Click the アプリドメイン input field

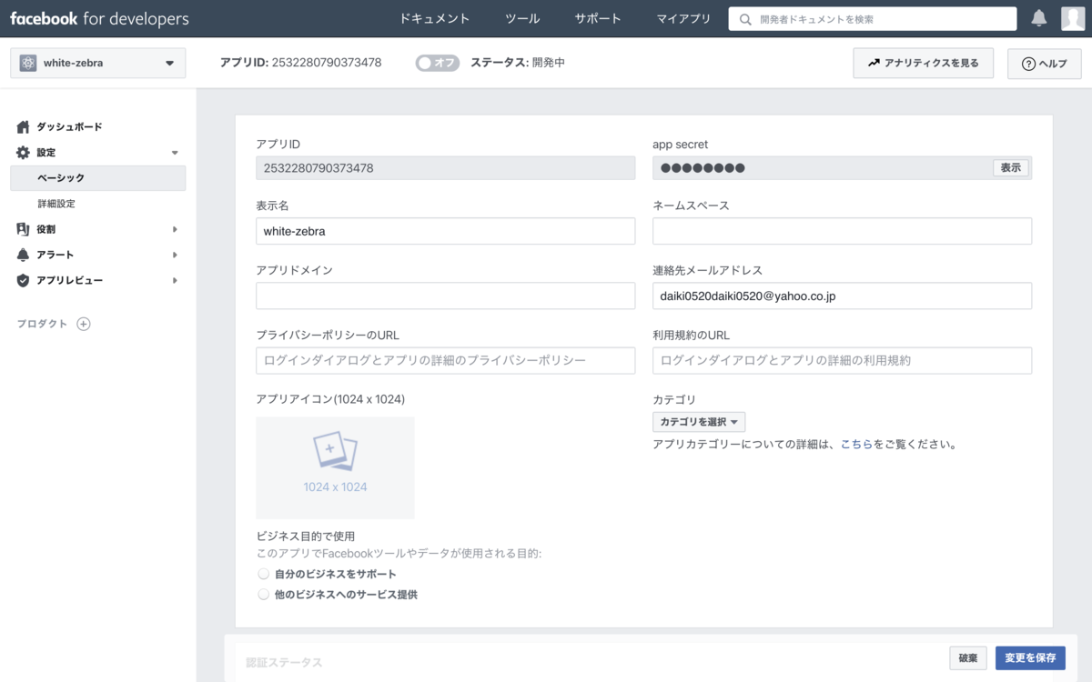click(446, 296)
